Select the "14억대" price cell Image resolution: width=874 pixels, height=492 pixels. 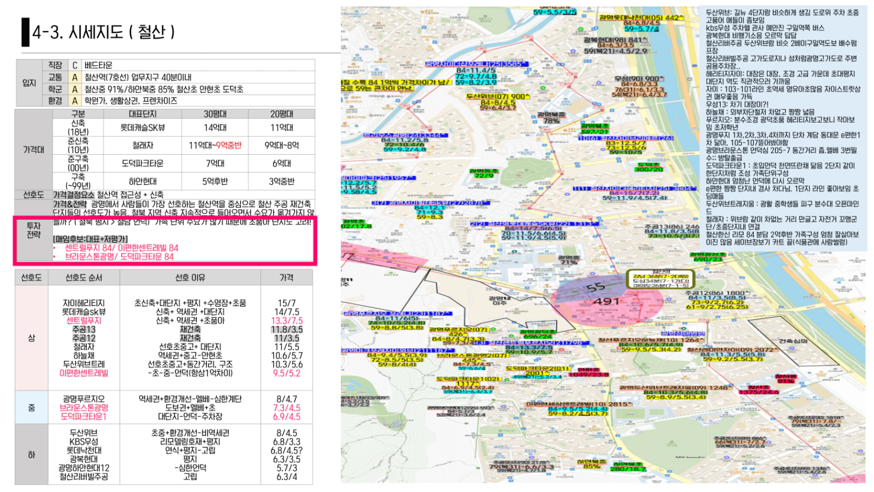pos(215,128)
